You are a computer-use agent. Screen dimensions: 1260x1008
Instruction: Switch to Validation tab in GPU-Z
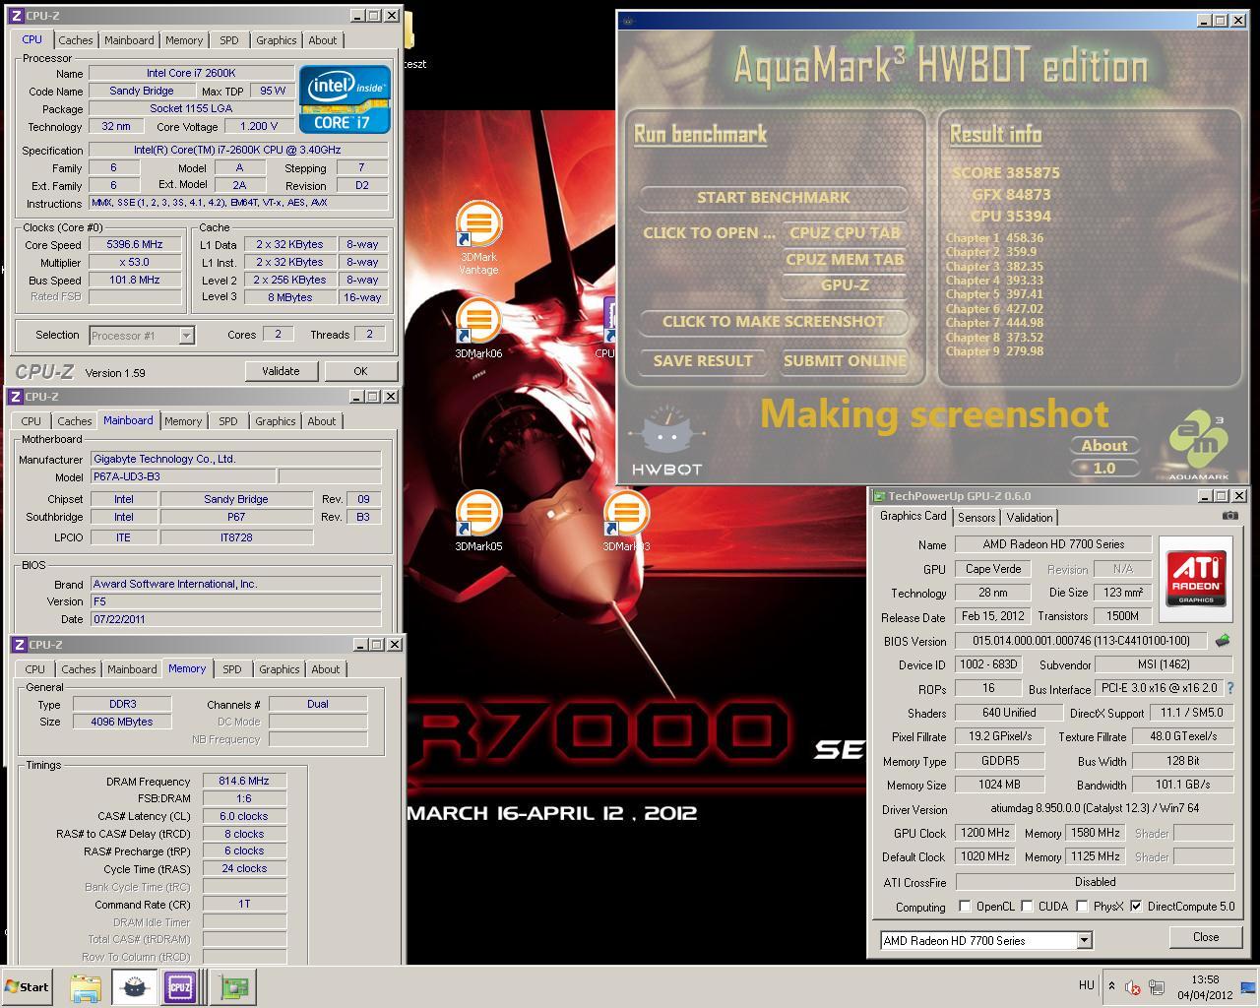pos(1030,518)
